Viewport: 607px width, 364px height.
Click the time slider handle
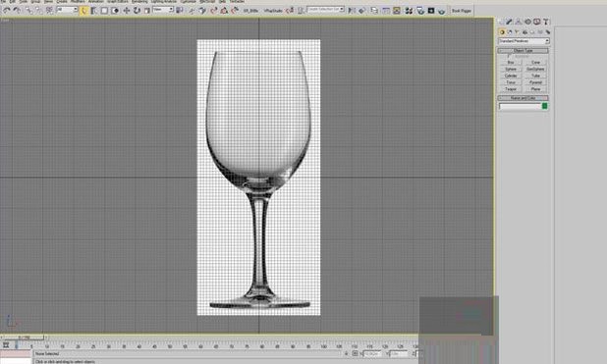[23, 338]
